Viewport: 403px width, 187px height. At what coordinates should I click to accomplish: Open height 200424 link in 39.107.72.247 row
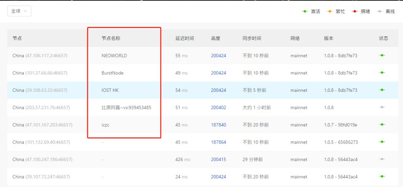(218, 177)
